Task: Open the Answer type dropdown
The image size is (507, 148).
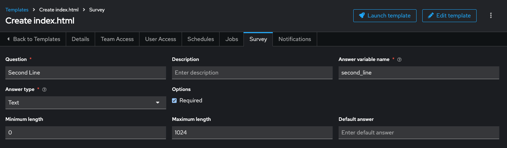Action: point(86,103)
